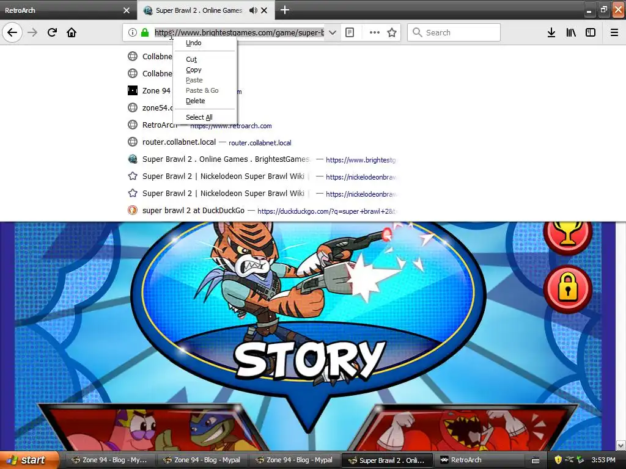The width and height of the screenshot is (626, 469).
Task: Click the forward navigation arrow
Action: (x=32, y=32)
